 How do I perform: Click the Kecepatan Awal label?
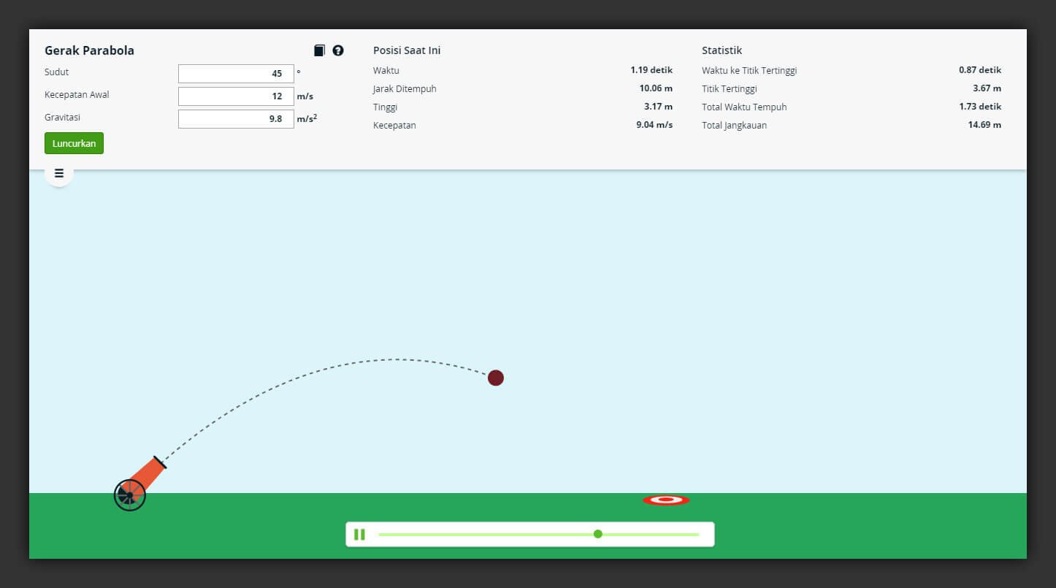(x=77, y=95)
